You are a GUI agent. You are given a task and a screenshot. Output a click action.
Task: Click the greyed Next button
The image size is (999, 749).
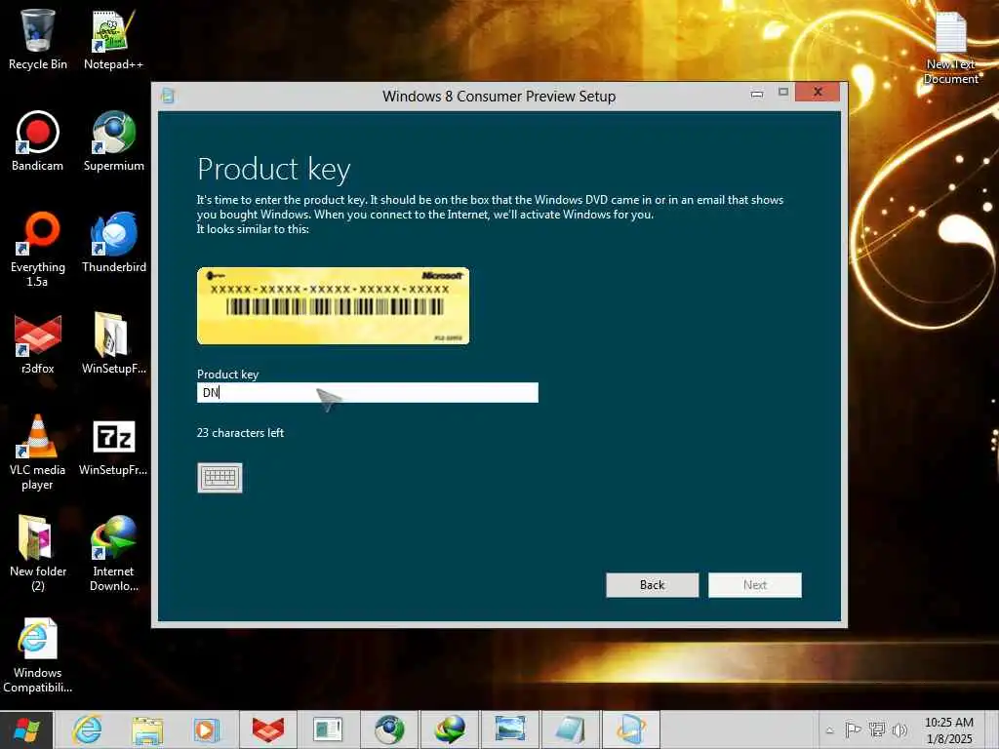755,585
